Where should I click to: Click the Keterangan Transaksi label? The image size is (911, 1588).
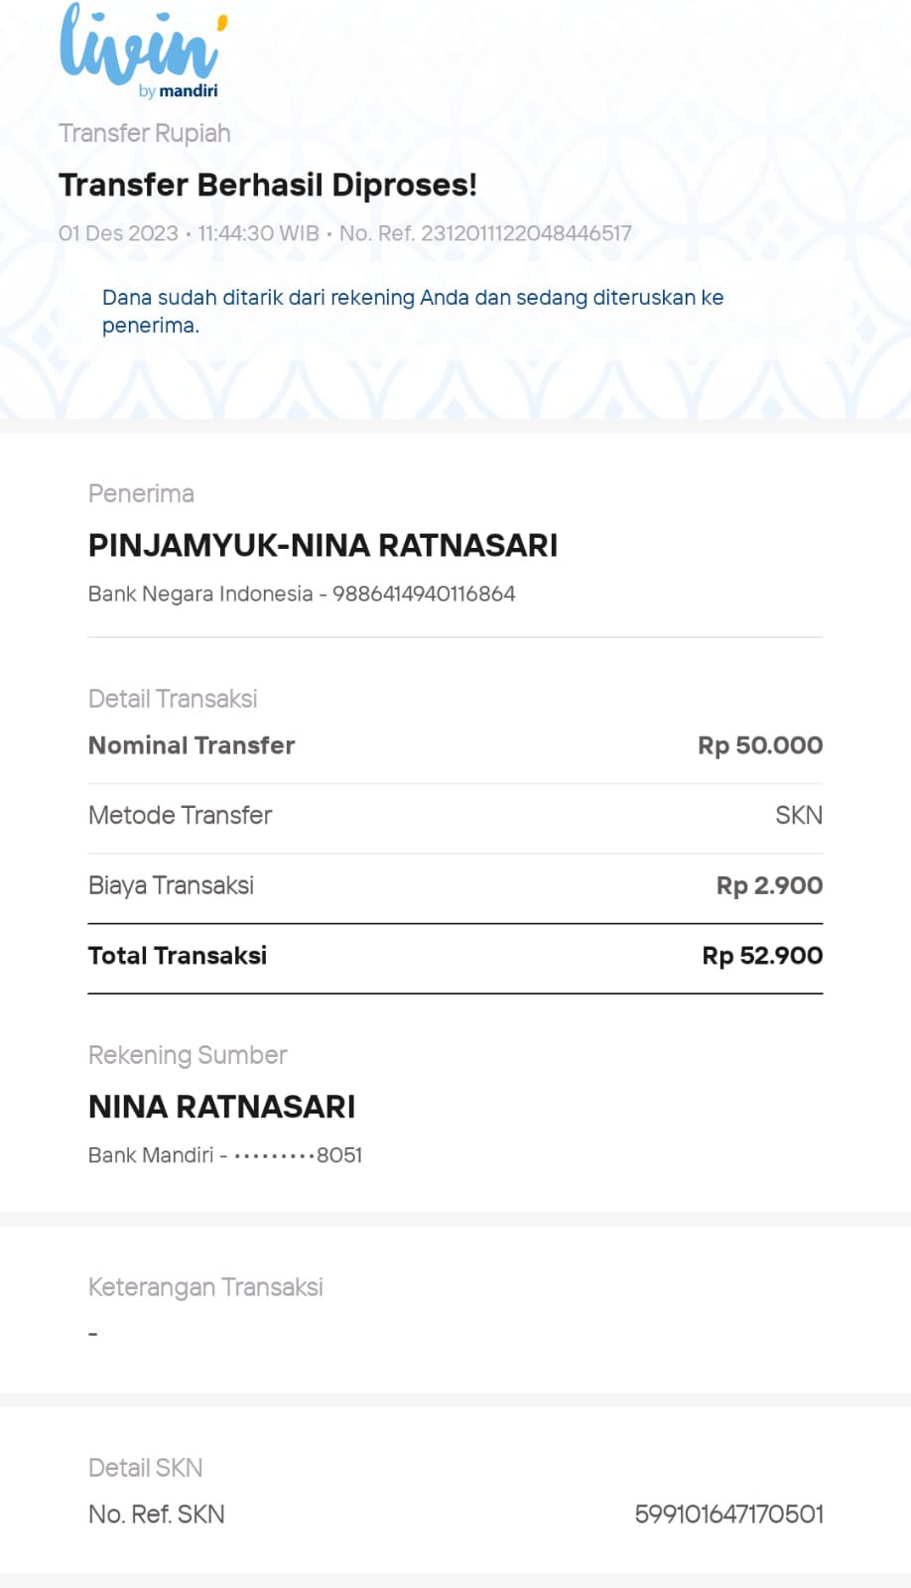[205, 1287]
